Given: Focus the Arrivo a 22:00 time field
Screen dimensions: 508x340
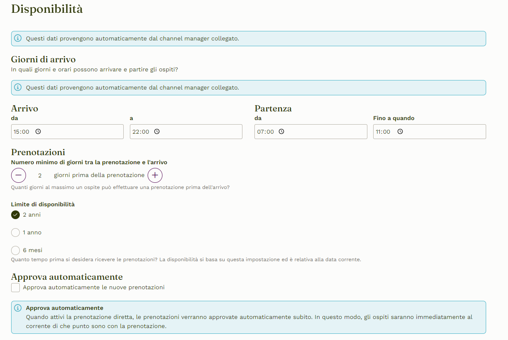Looking at the screenshot, I should click(x=186, y=132).
